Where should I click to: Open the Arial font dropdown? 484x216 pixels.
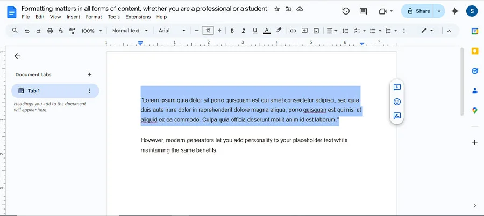point(172,31)
